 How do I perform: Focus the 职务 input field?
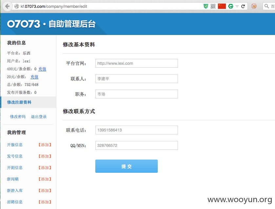click(137, 94)
